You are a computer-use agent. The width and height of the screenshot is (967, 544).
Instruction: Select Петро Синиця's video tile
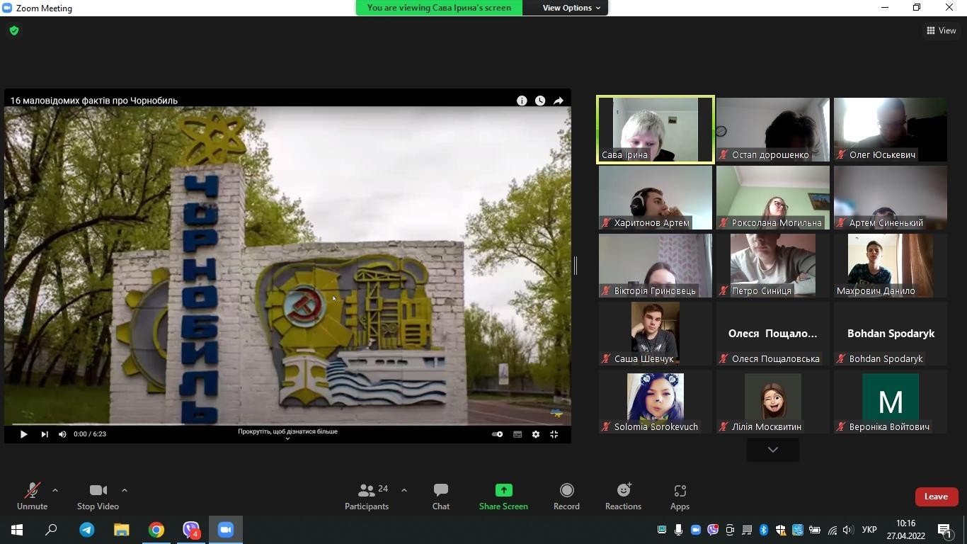(x=773, y=266)
